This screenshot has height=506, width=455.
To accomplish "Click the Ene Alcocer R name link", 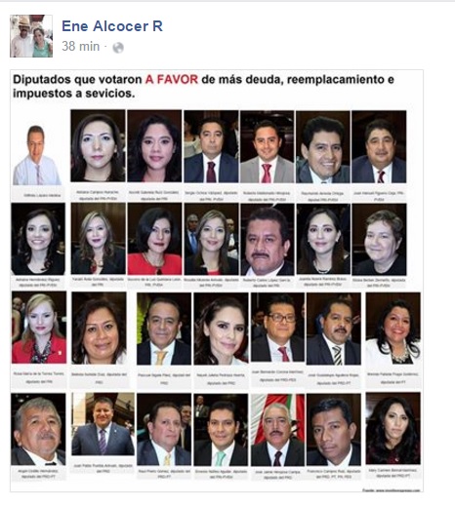I will click(112, 26).
